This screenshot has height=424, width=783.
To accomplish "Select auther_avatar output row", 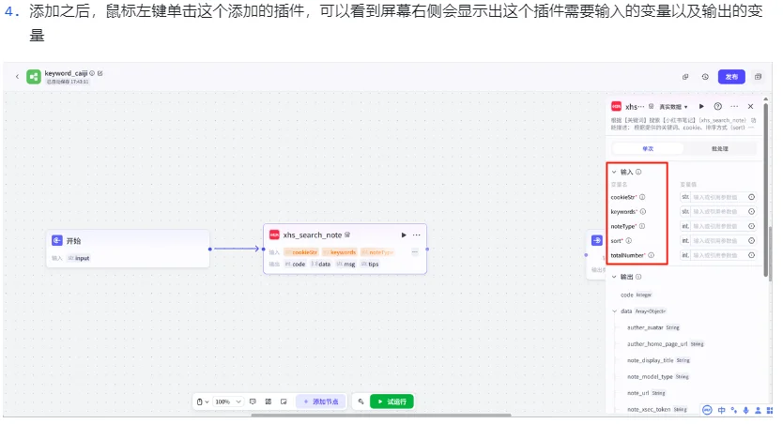I will (x=653, y=327).
